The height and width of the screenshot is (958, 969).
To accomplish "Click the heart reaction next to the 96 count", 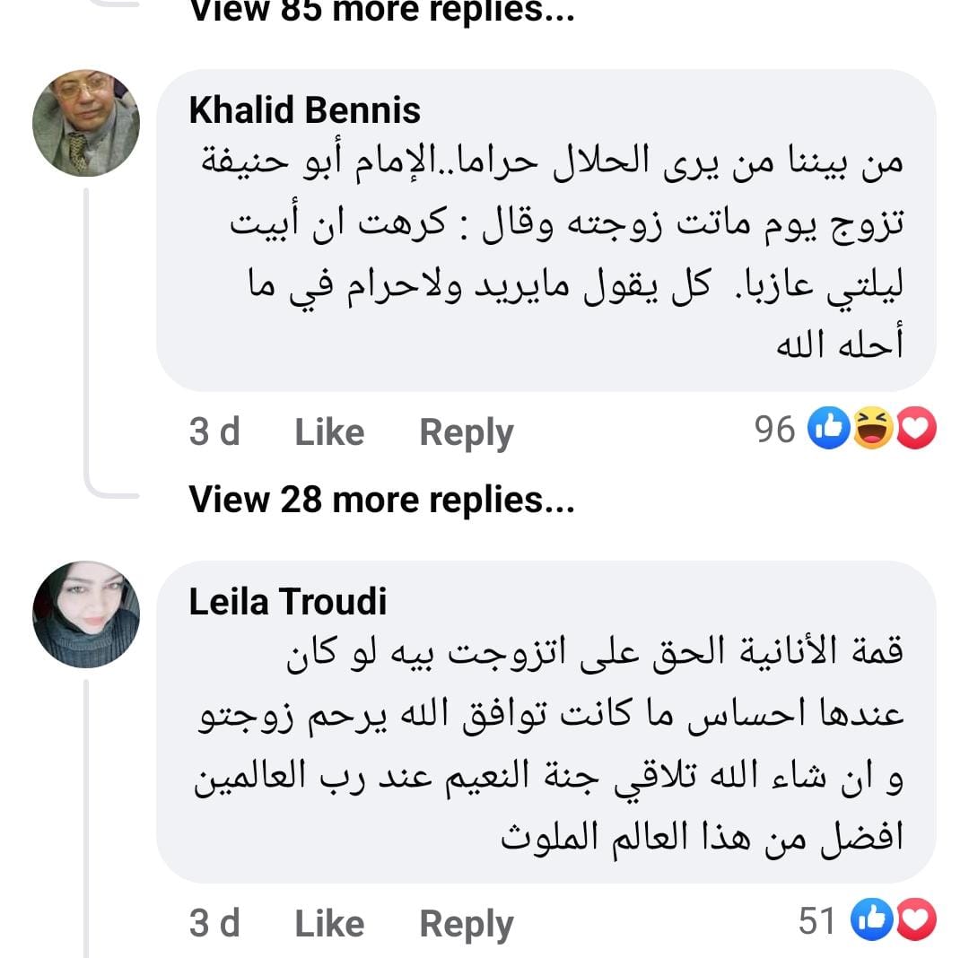I will [915, 431].
